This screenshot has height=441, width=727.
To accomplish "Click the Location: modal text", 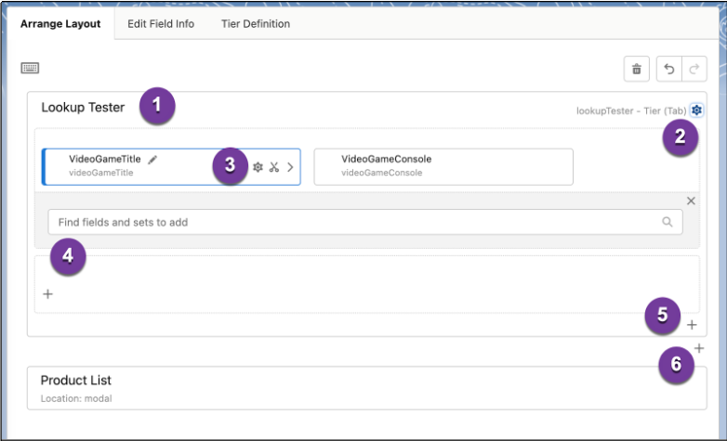I will coord(76,398).
